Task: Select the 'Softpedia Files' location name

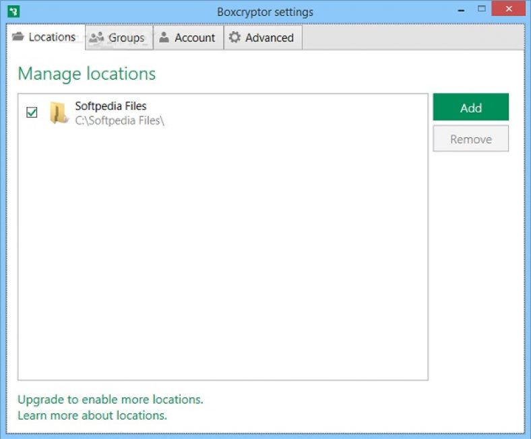Action: [111, 106]
